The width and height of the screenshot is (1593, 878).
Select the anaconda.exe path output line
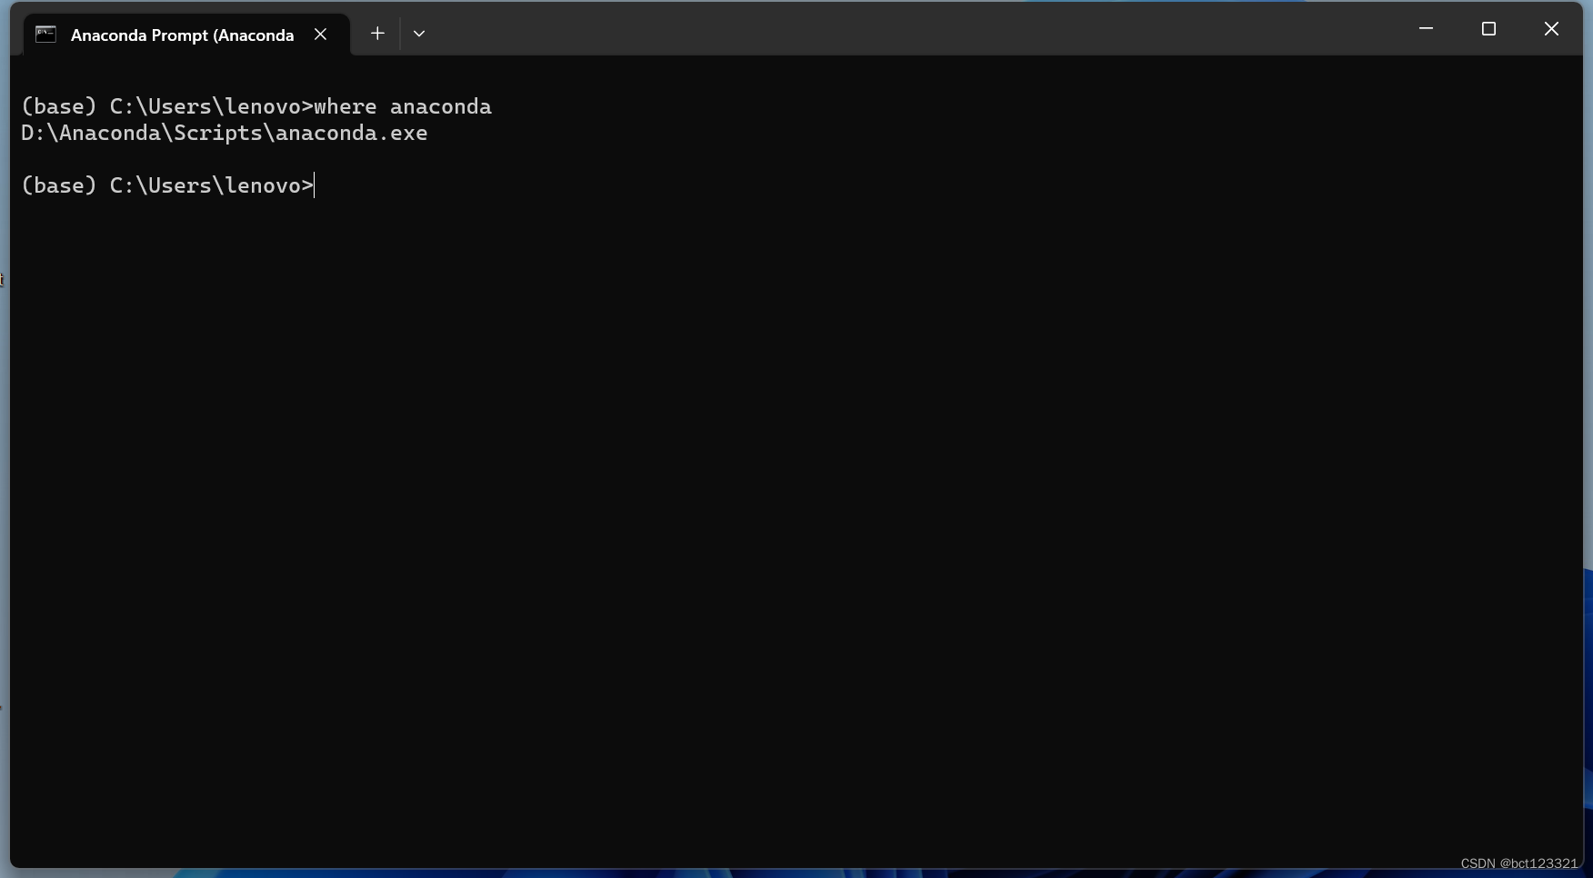pyautogui.click(x=224, y=133)
